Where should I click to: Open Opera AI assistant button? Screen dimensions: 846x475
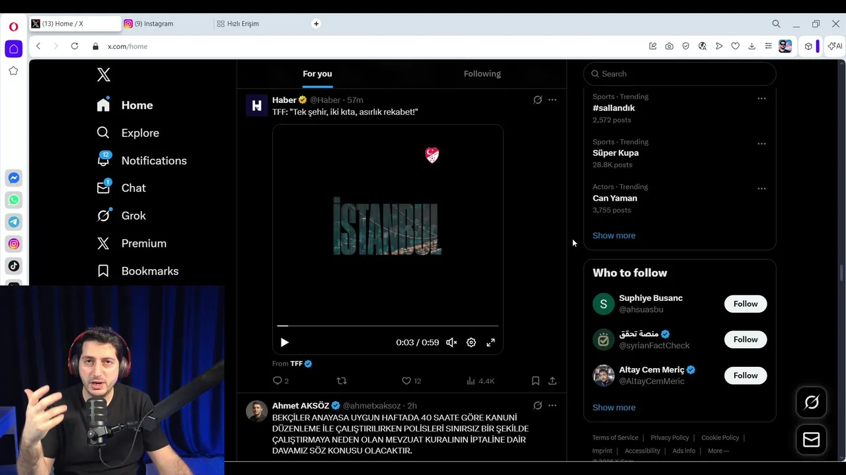[x=835, y=46]
